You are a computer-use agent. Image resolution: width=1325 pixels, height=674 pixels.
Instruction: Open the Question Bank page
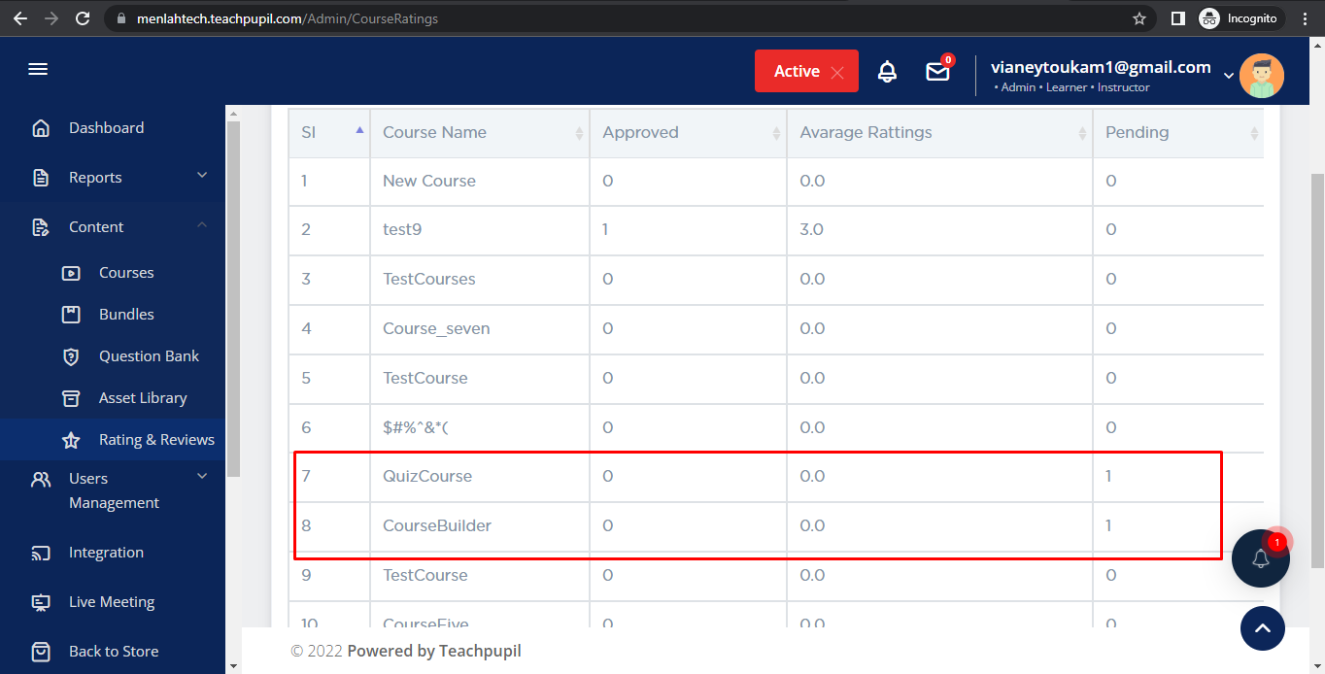tap(149, 356)
